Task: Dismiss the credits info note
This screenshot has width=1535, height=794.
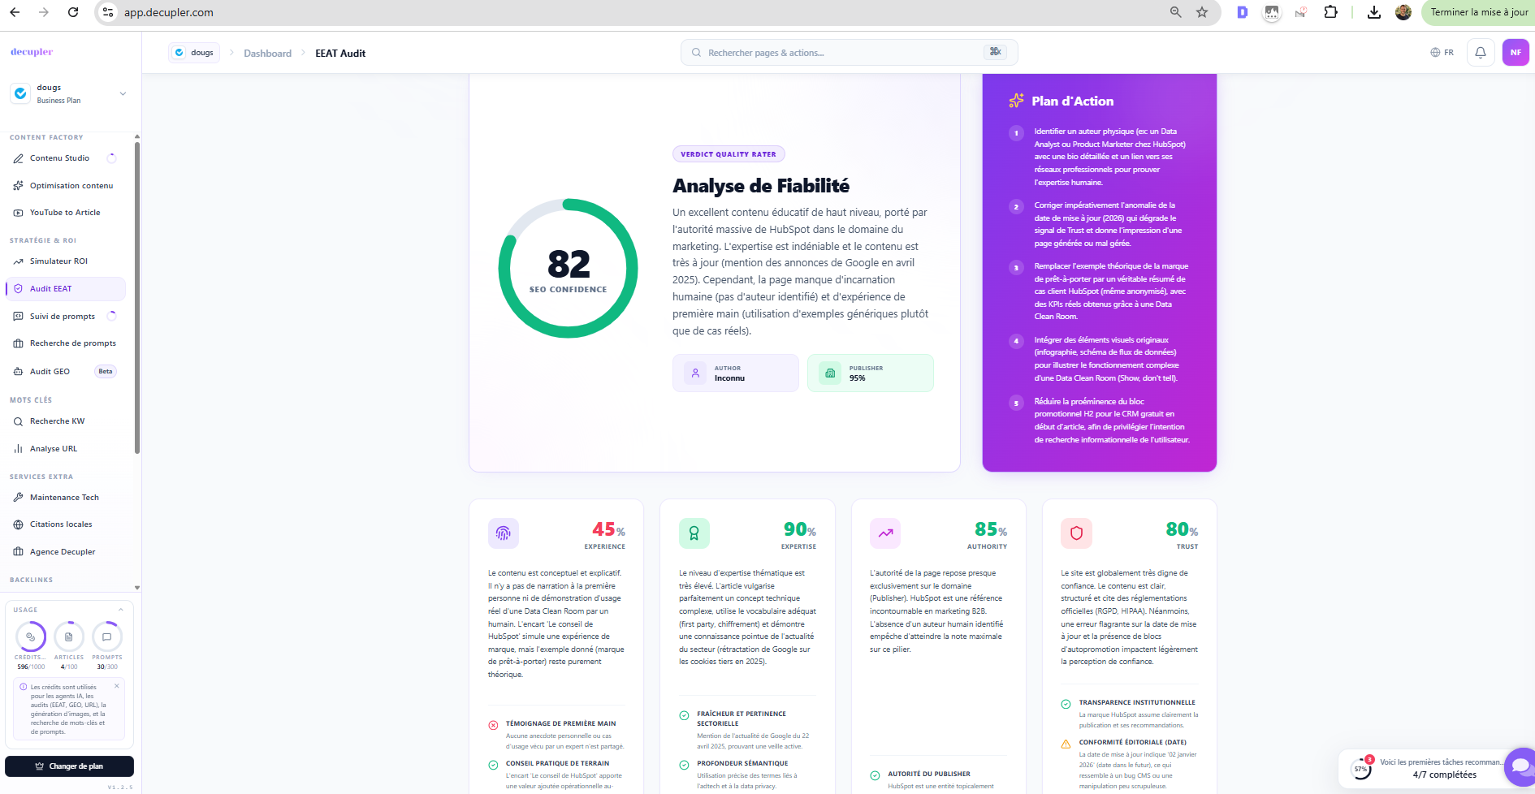Action: pos(117,686)
